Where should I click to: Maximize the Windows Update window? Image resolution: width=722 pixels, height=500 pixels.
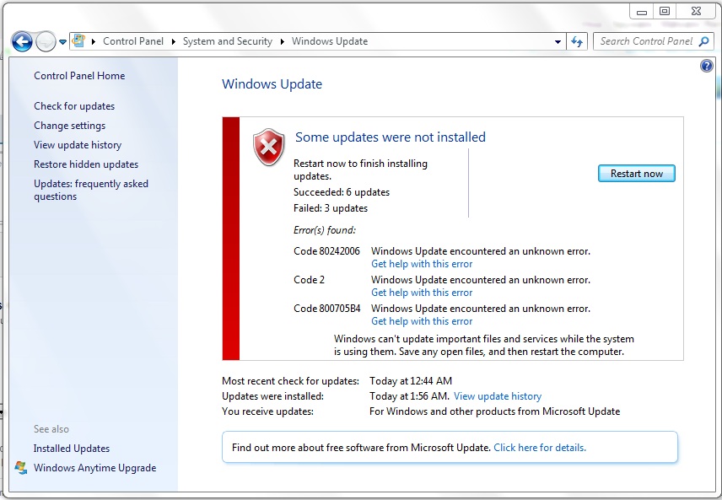coord(665,12)
